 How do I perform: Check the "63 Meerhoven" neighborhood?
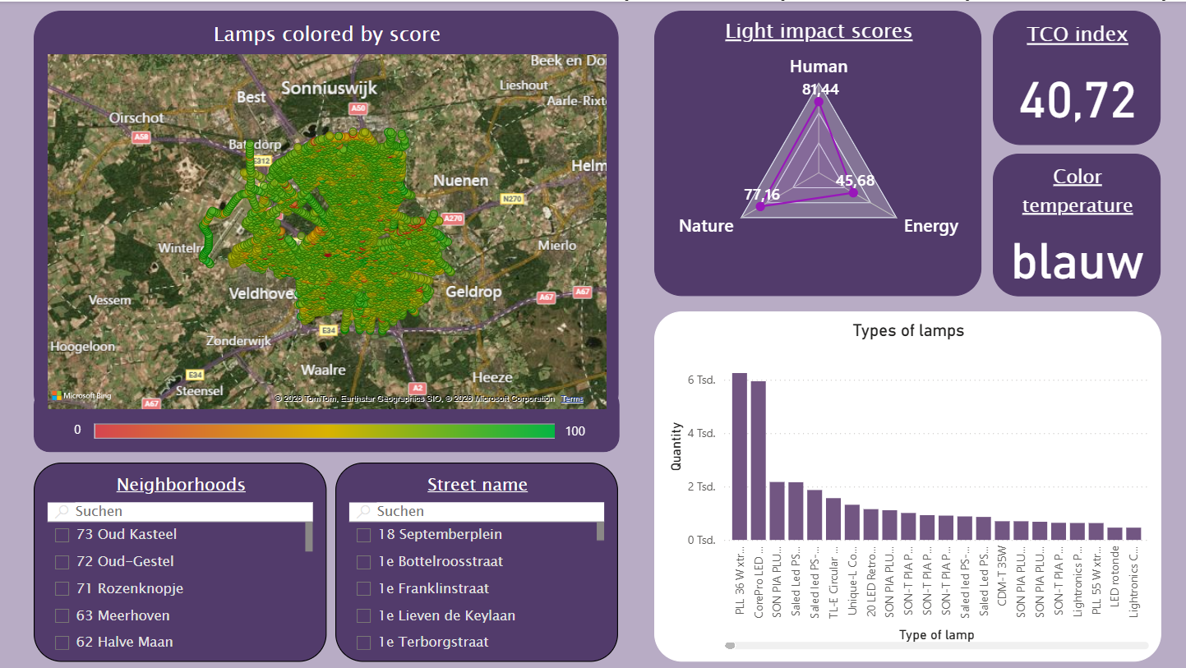tap(61, 615)
